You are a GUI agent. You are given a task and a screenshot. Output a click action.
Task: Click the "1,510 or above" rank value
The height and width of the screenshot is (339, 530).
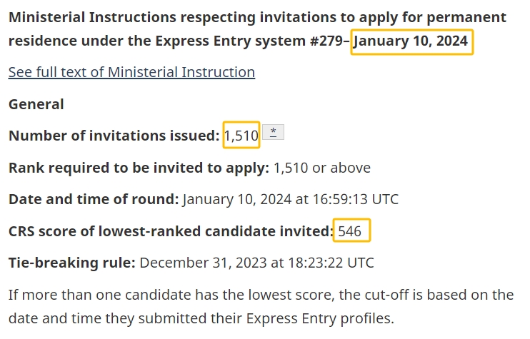[x=322, y=168]
